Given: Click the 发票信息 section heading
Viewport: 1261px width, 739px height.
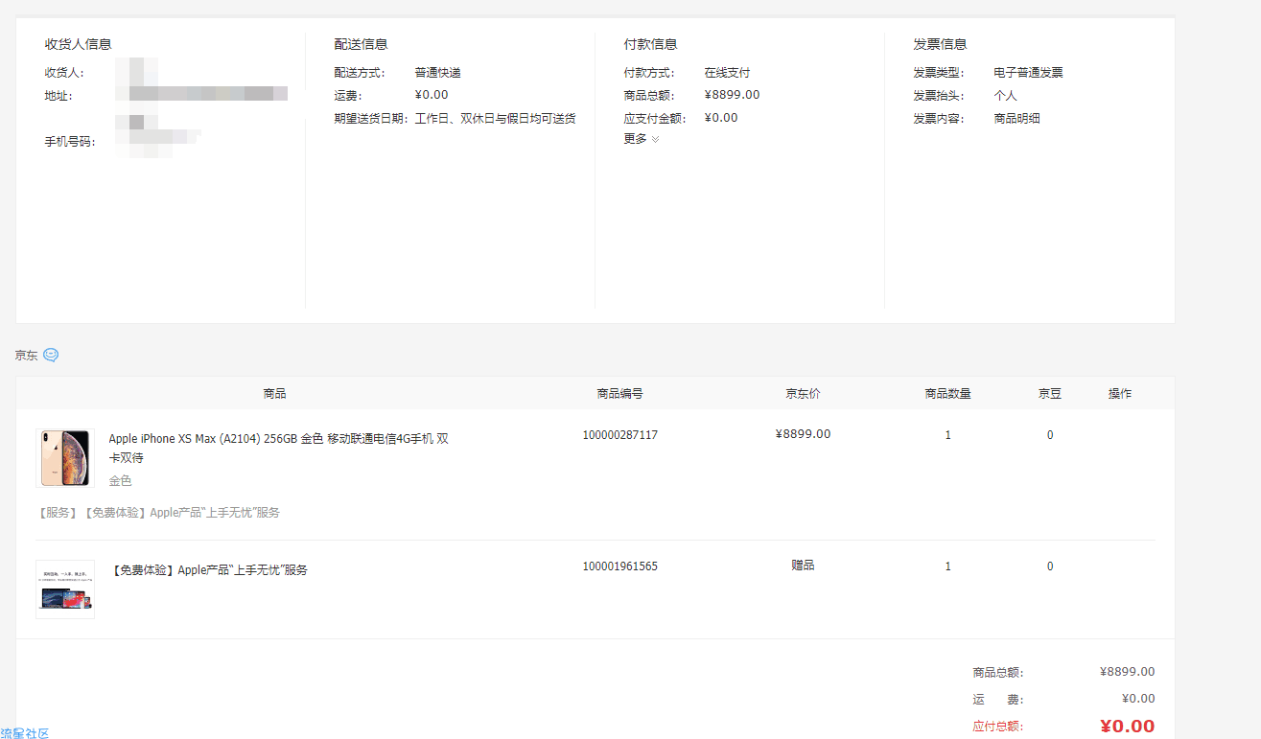Looking at the screenshot, I should tap(940, 44).
